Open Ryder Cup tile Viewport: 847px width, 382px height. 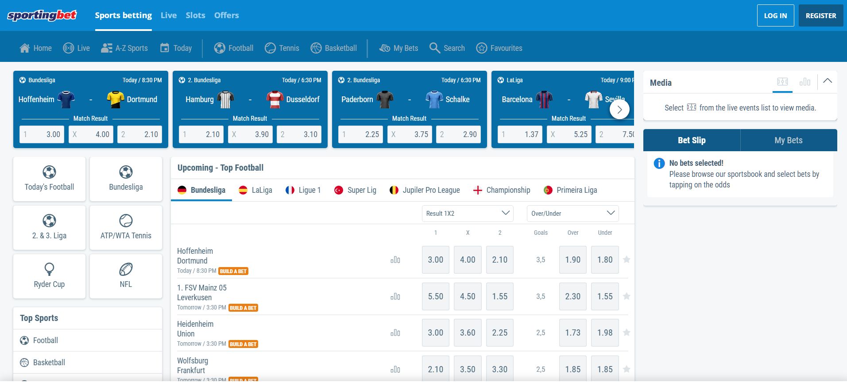pos(50,276)
